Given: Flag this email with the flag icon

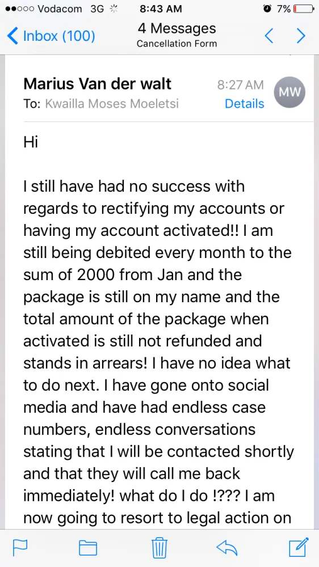Looking at the screenshot, I should [x=20, y=548].
